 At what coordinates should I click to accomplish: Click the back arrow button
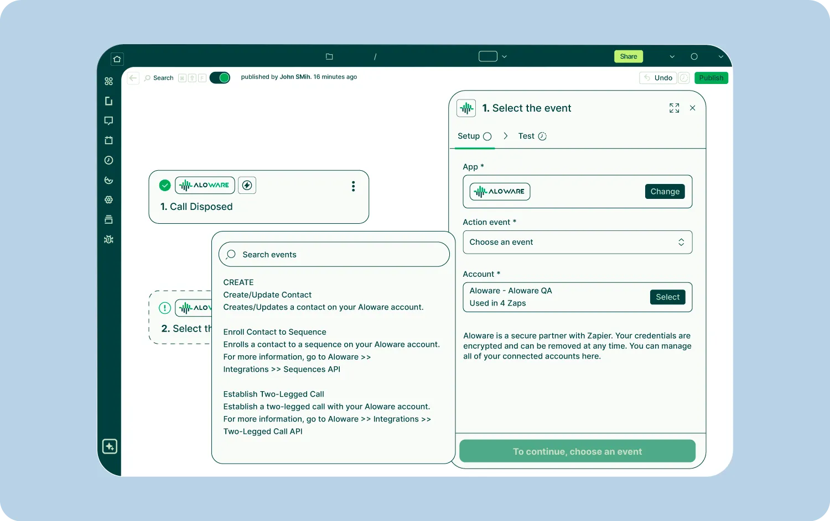click(133, 78)
